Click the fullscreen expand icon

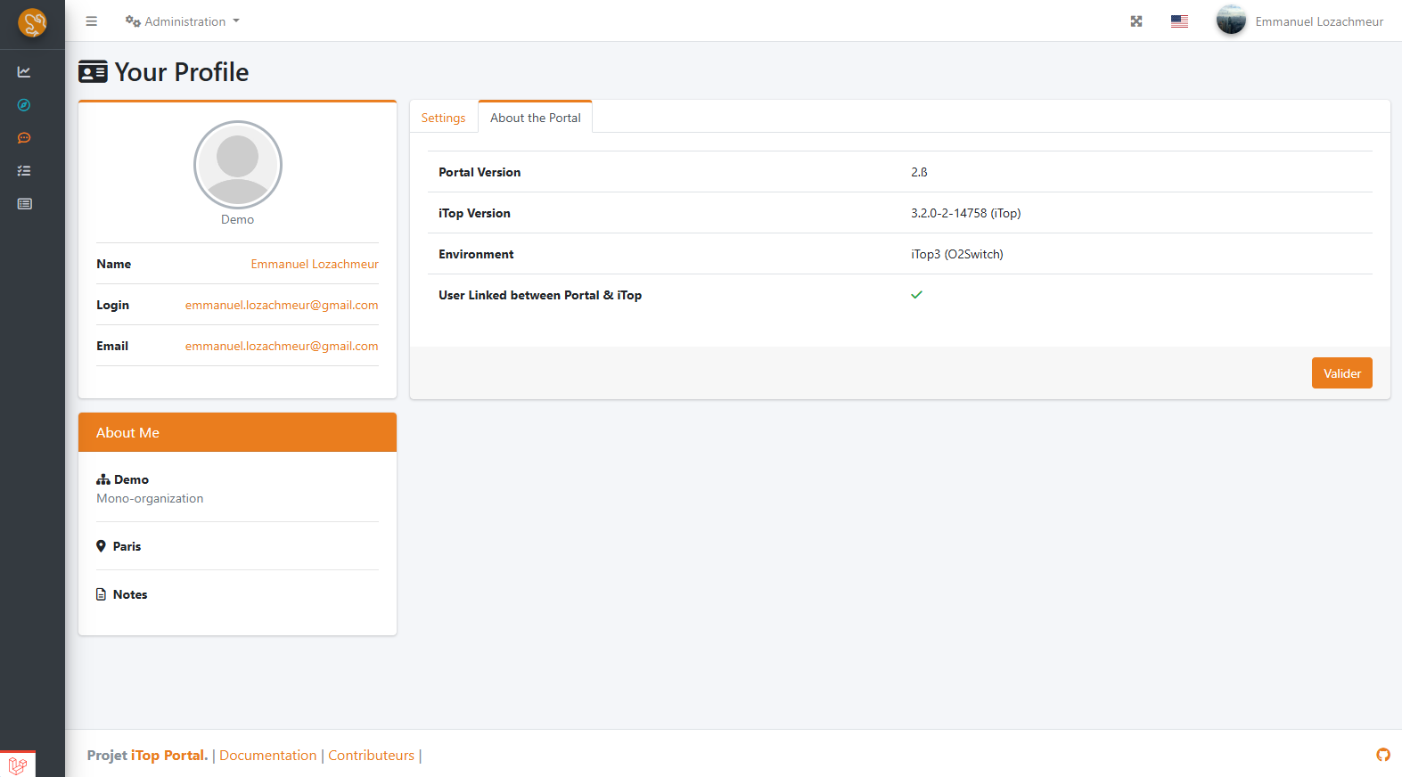[1136, 21]
